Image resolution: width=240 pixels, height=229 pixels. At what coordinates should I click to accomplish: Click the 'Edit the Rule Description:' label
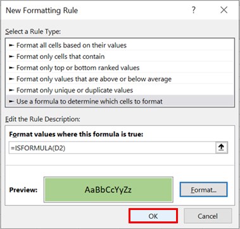(x=42, y=119)
